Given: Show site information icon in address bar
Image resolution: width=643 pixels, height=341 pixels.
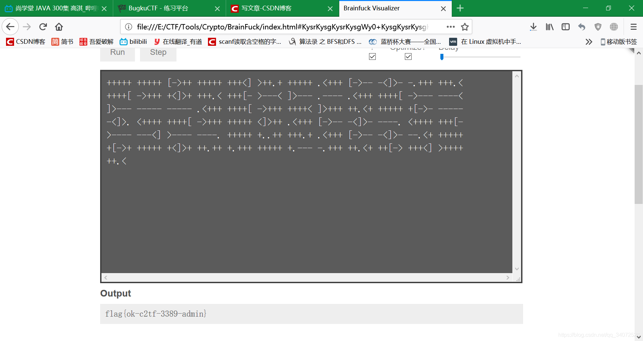Looking at the screenshot, I should (129, 27).
